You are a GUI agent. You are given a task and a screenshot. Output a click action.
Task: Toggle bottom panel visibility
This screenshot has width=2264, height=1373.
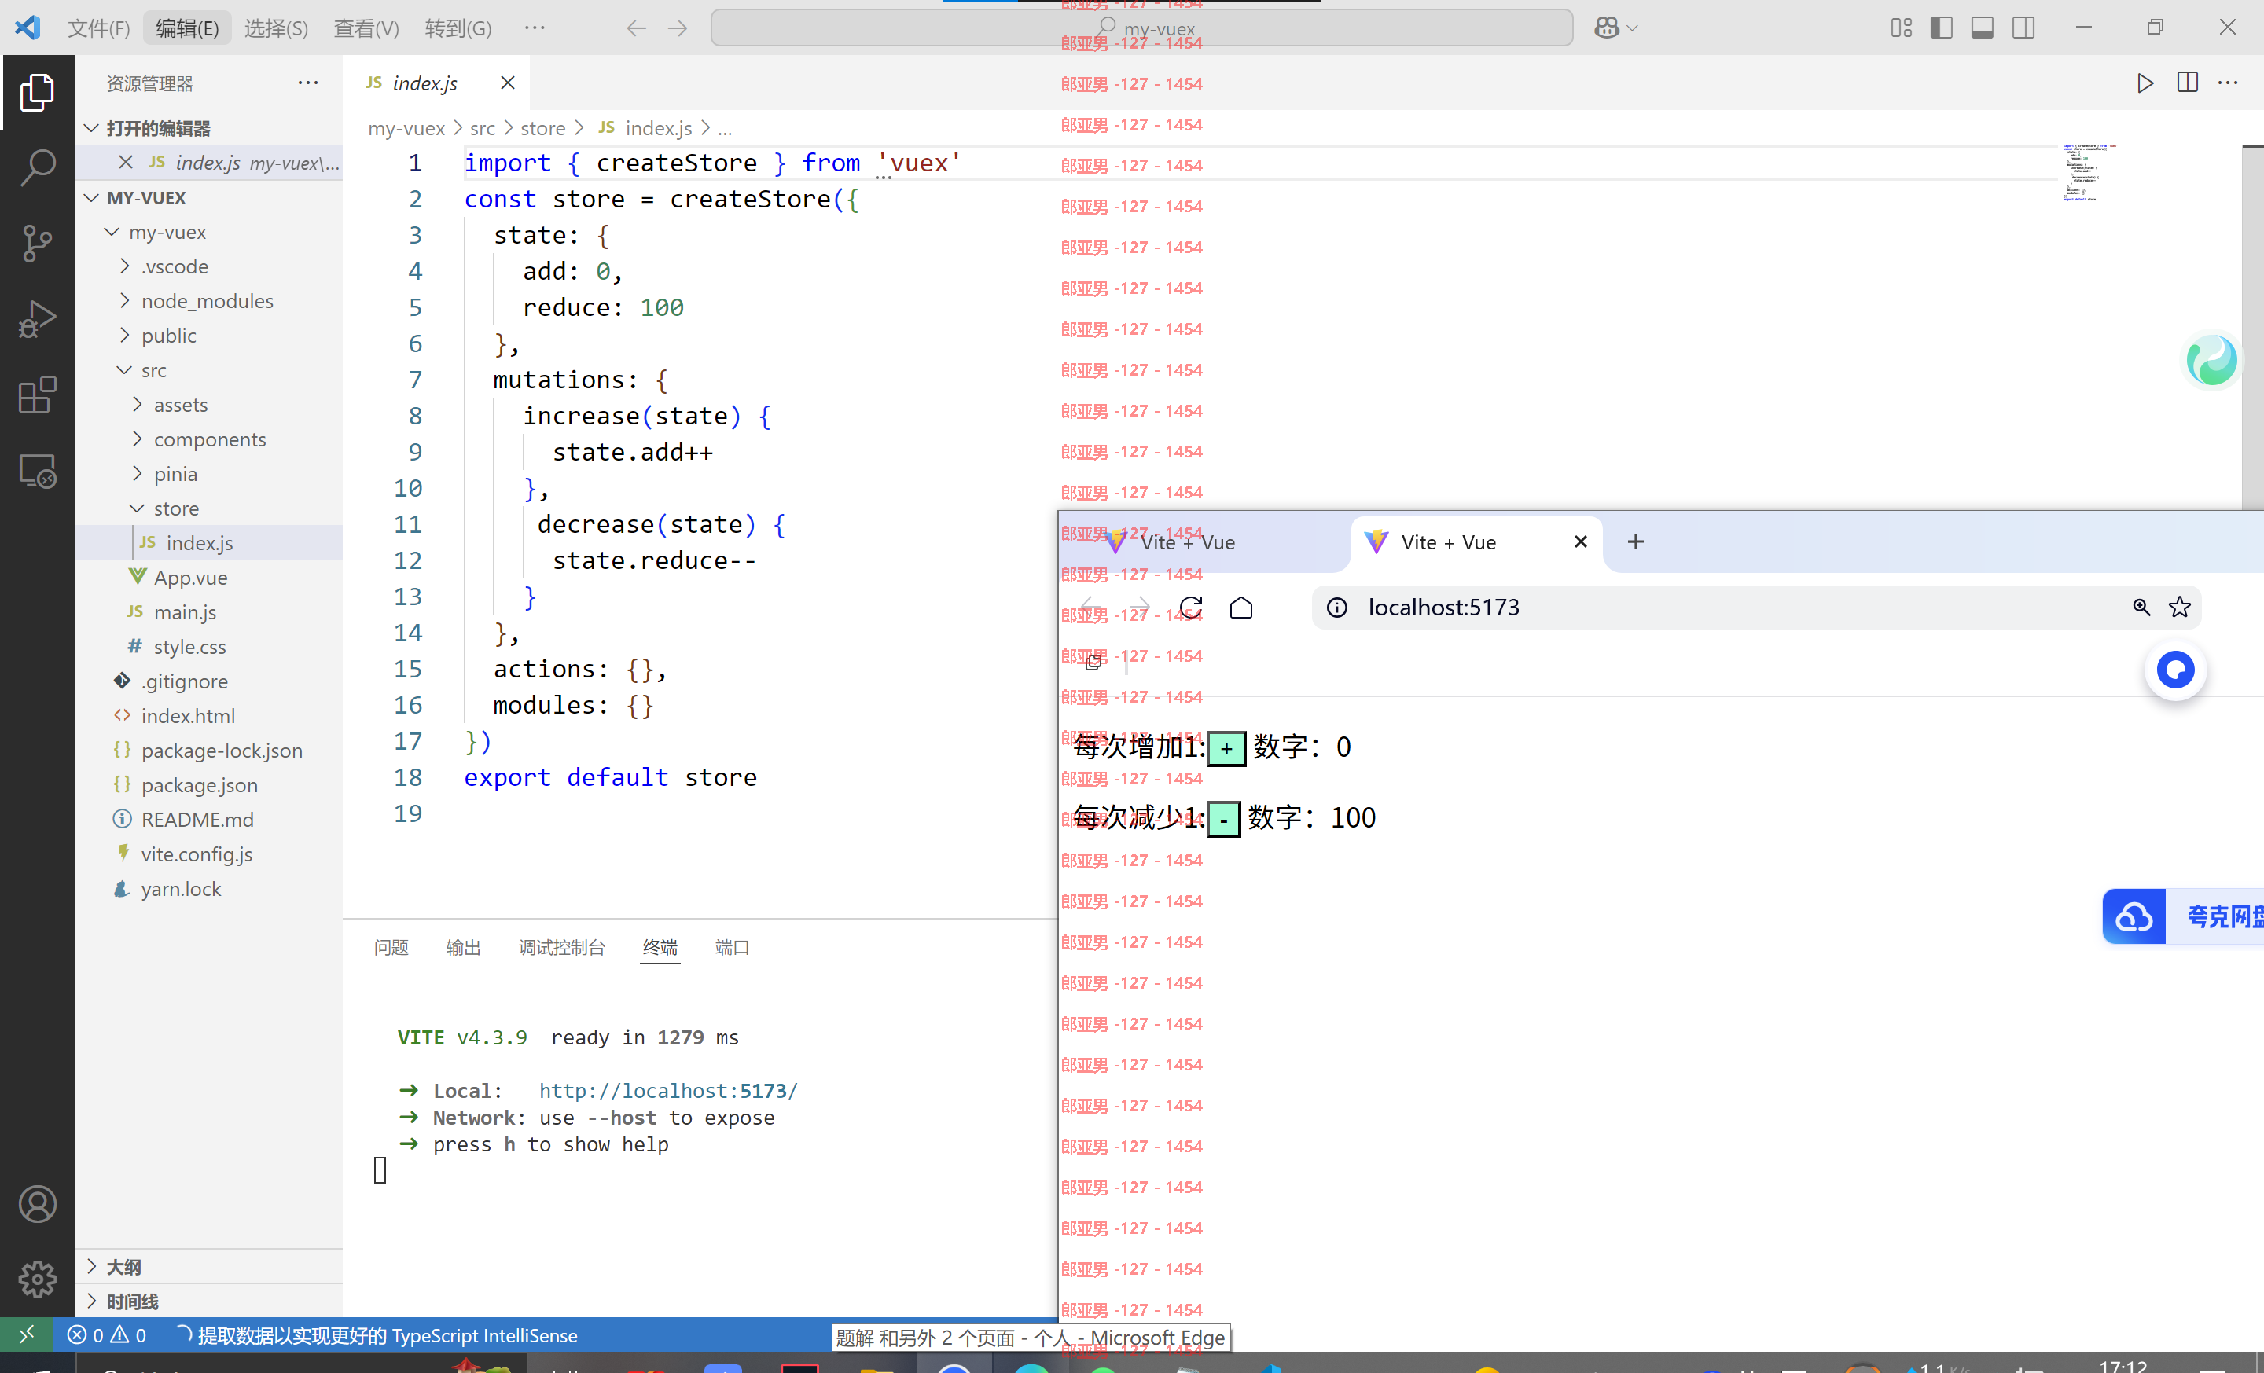[x=1982, y=28]
